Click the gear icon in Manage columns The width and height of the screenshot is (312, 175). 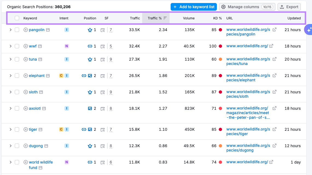(224, 7)
